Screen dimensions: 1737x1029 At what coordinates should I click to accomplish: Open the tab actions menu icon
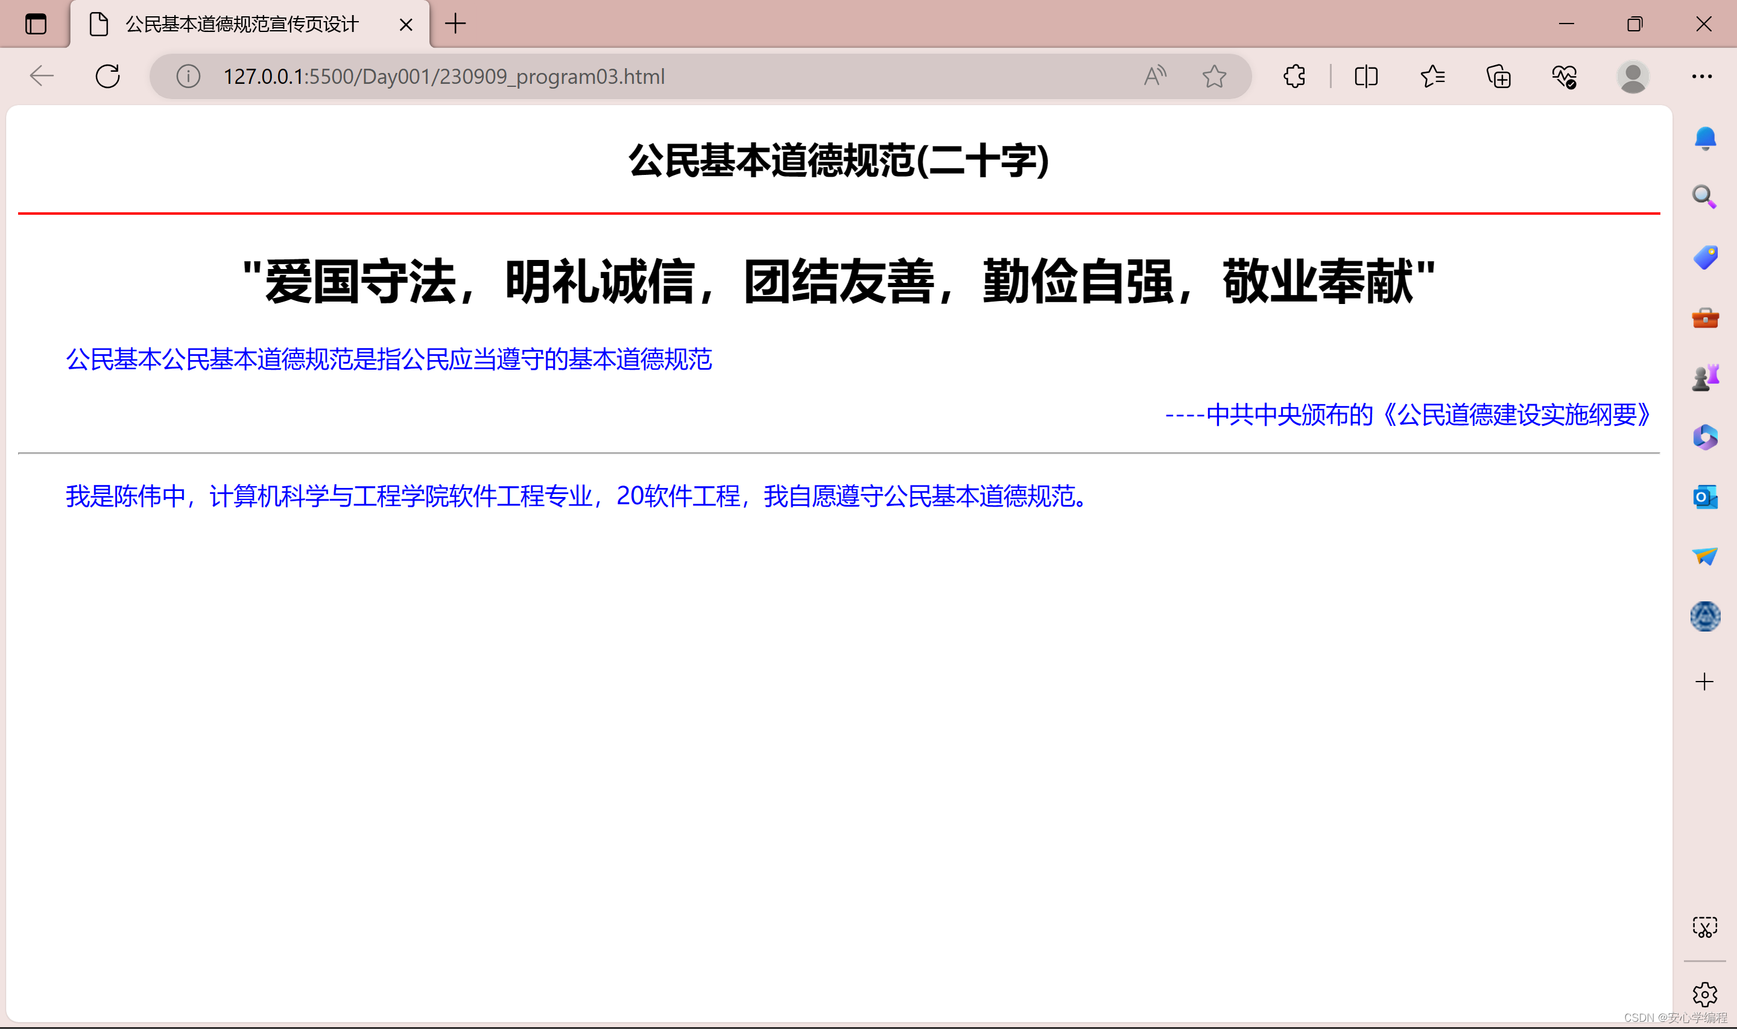36,24
